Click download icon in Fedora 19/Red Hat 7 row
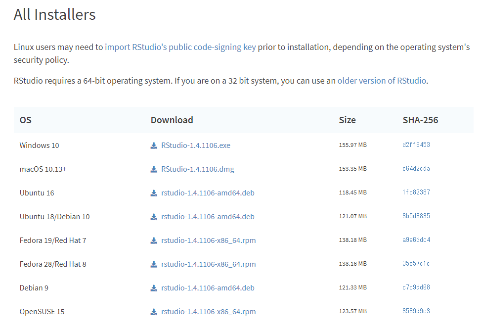Screen dimensions: 481x333 point(154,240)
